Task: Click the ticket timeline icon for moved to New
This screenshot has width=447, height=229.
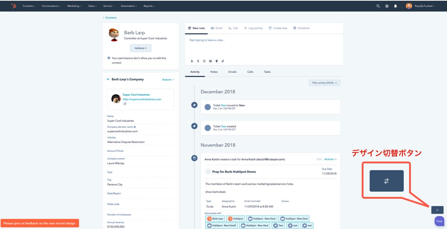Action: click(x=194, y=105)
